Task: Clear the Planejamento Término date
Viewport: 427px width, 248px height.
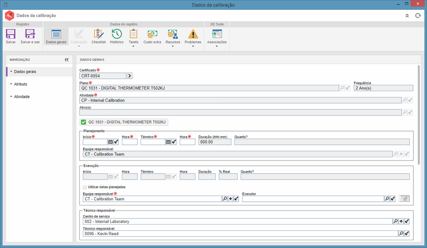Action: tap(174, 142)
